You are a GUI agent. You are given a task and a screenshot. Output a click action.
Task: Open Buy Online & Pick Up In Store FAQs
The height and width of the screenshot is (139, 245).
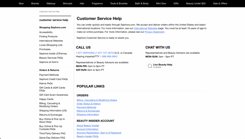click(52, 120)
